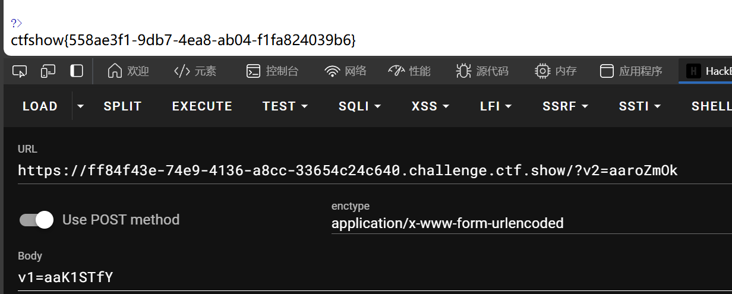Click the dock side panel icon
This screenshot has height=294, width=732.
(x=77, y=71)
